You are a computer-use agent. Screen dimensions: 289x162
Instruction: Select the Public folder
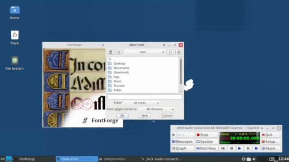[143, 90]
